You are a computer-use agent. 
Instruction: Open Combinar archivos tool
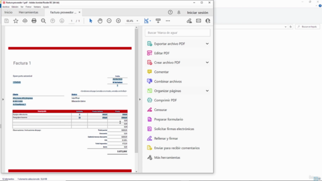coord(168,81)
